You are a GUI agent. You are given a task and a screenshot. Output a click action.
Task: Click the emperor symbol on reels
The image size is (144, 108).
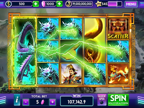click(71, 74)
